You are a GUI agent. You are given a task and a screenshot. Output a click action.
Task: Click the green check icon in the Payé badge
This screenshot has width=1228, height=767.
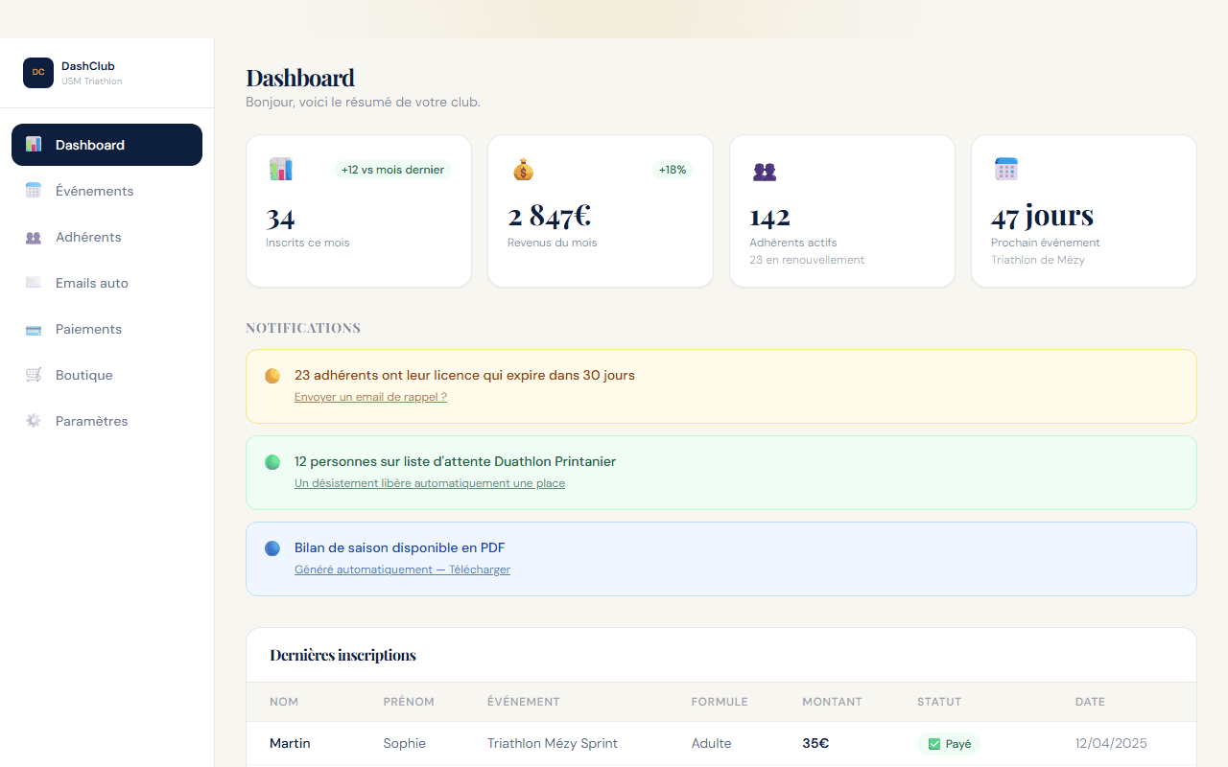pos(934,744)
